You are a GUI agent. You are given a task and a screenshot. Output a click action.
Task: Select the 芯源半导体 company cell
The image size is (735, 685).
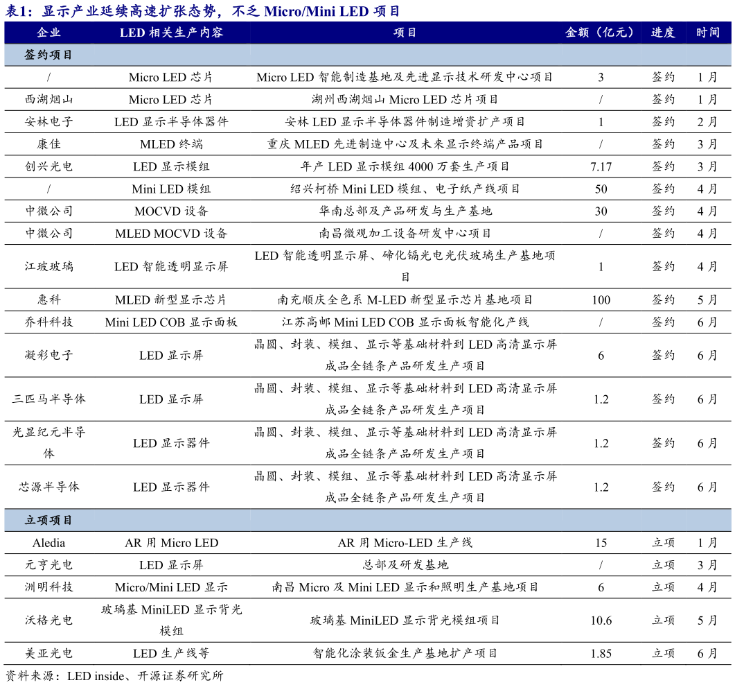(48, 487)
